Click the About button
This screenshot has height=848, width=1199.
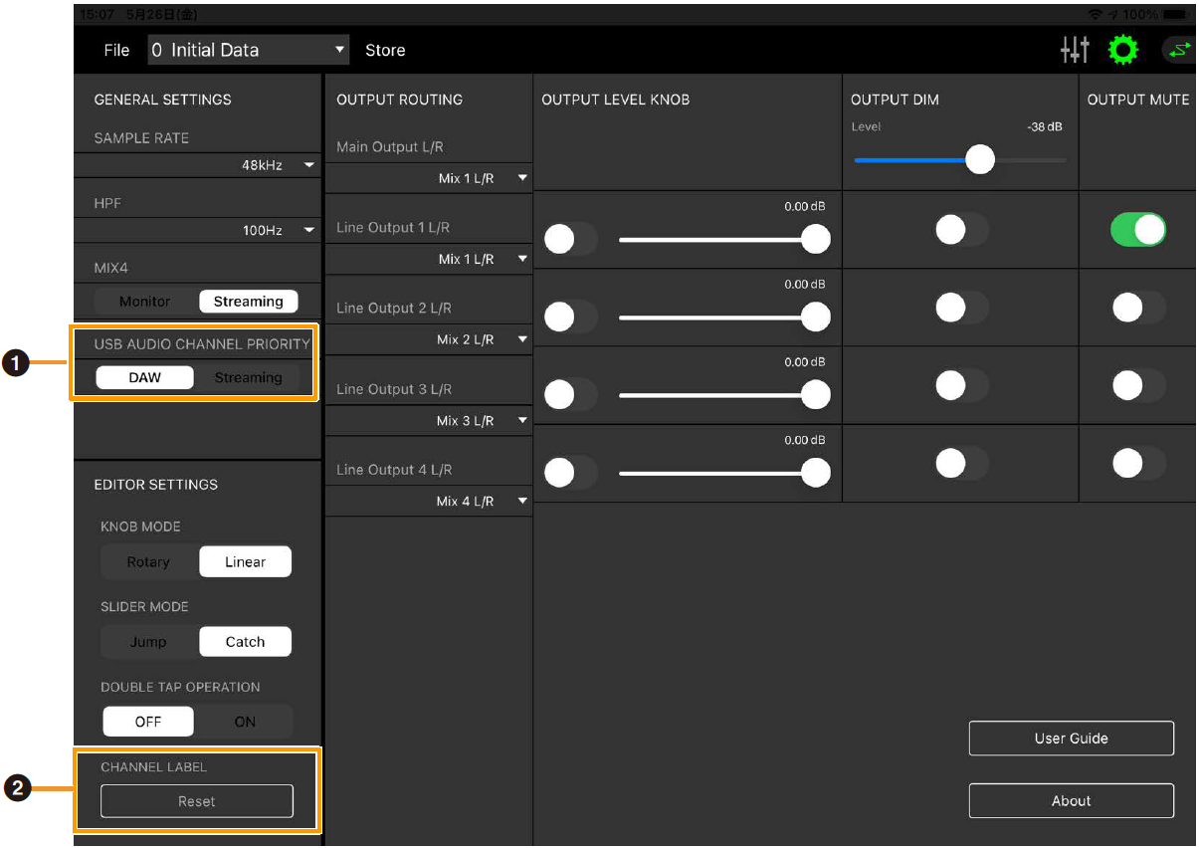(1071, 801)
